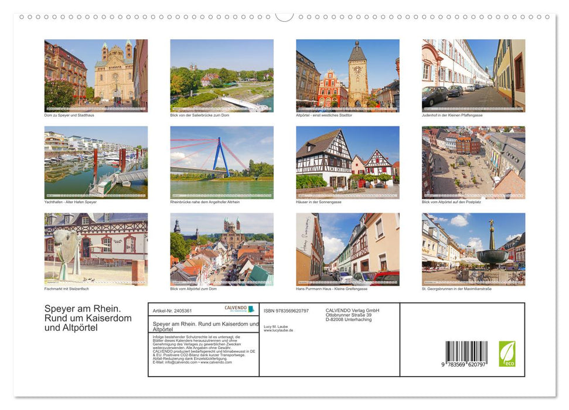
Task: Click the caption 'Yachthafen - Alter Hafen Speyer'
Action: [70, 201]
